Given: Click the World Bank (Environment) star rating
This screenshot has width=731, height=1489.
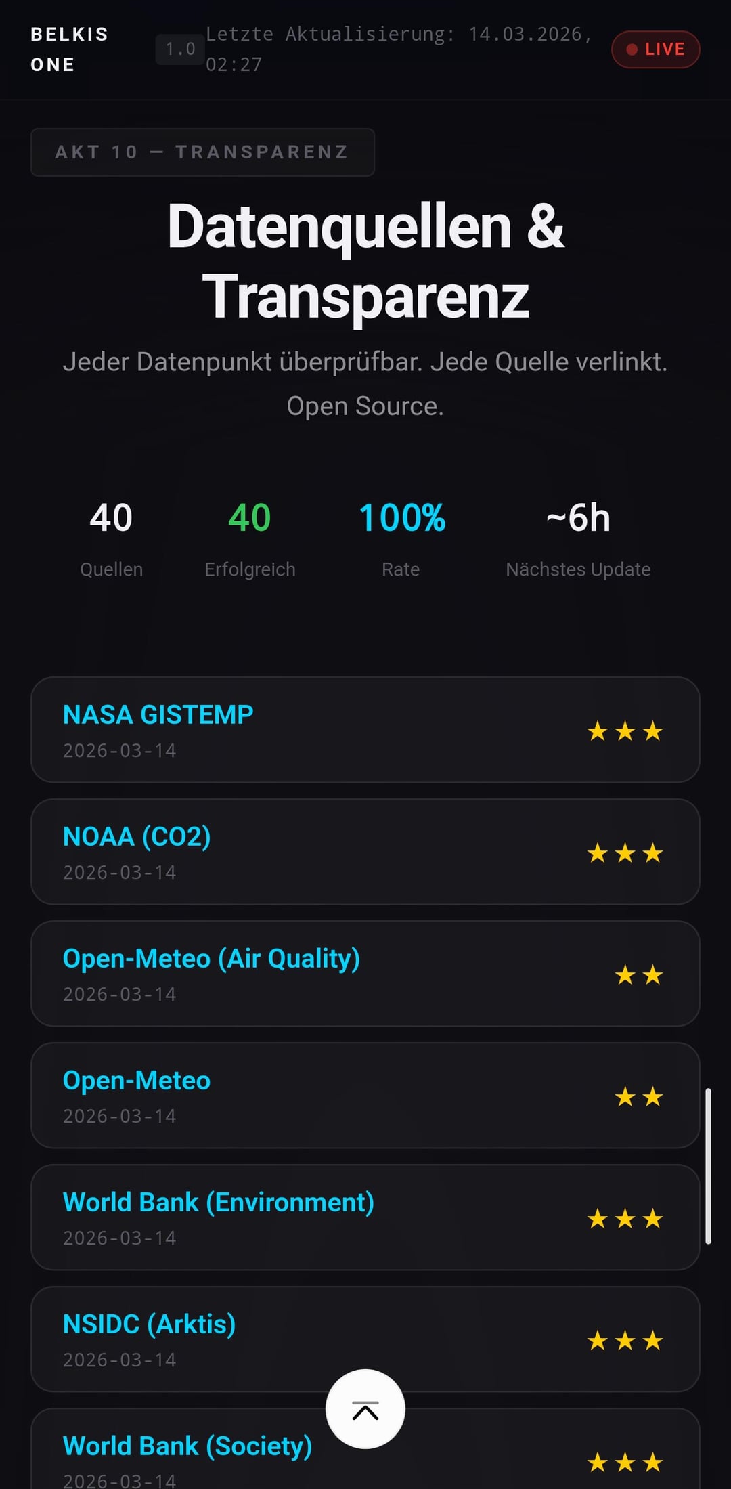Looking at the screenshot, I should [625, 1219].
